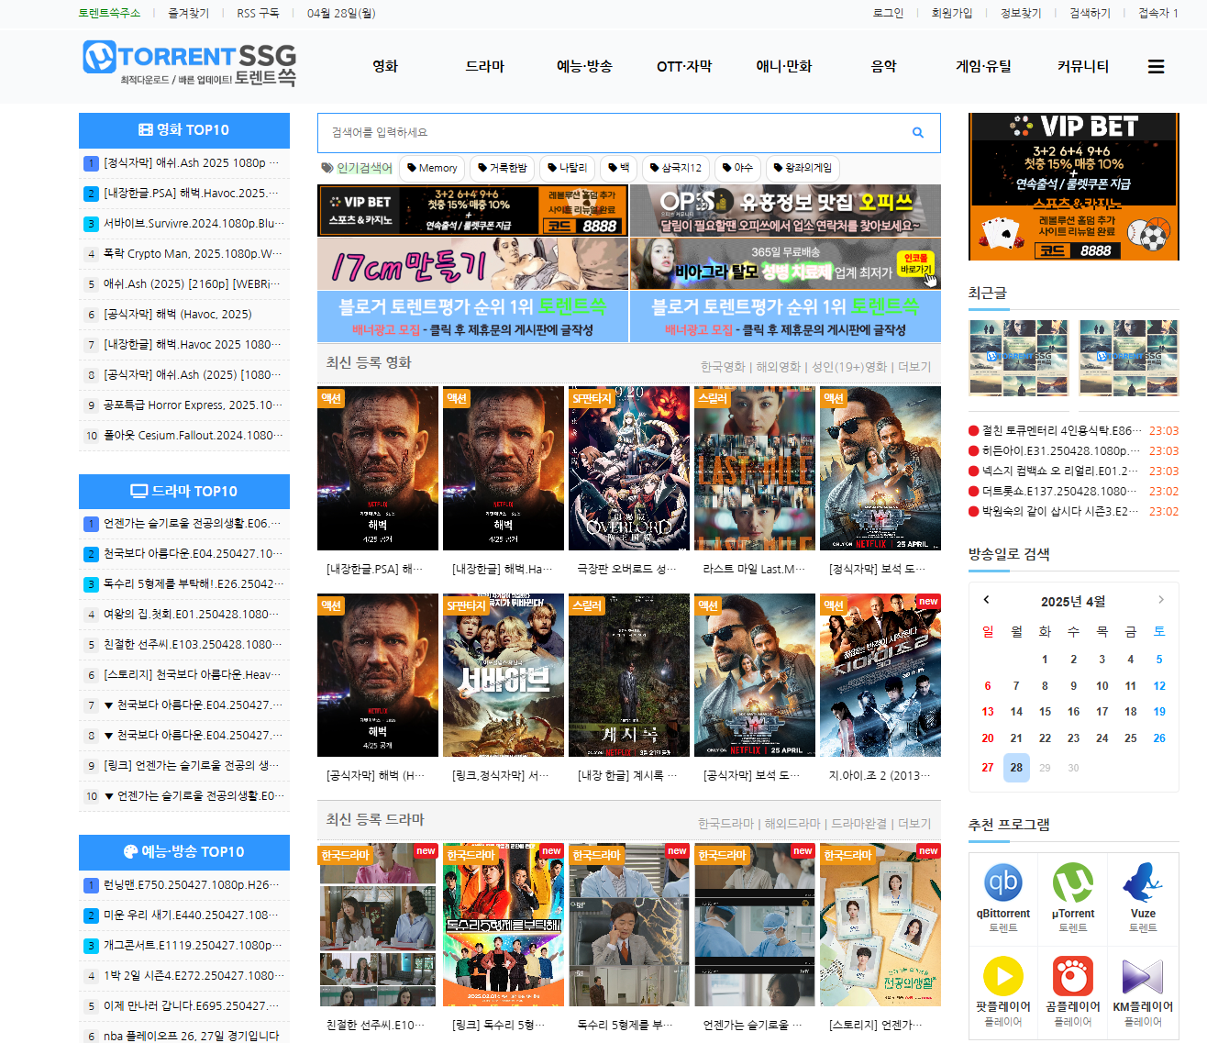Open the 극장판 오버로드 movie poster
Viewport: 1207px width, 1043px height.
click(x=629, y=468)
